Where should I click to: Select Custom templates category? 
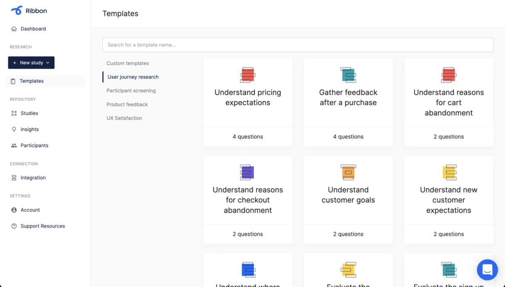[x=128, y=63]
